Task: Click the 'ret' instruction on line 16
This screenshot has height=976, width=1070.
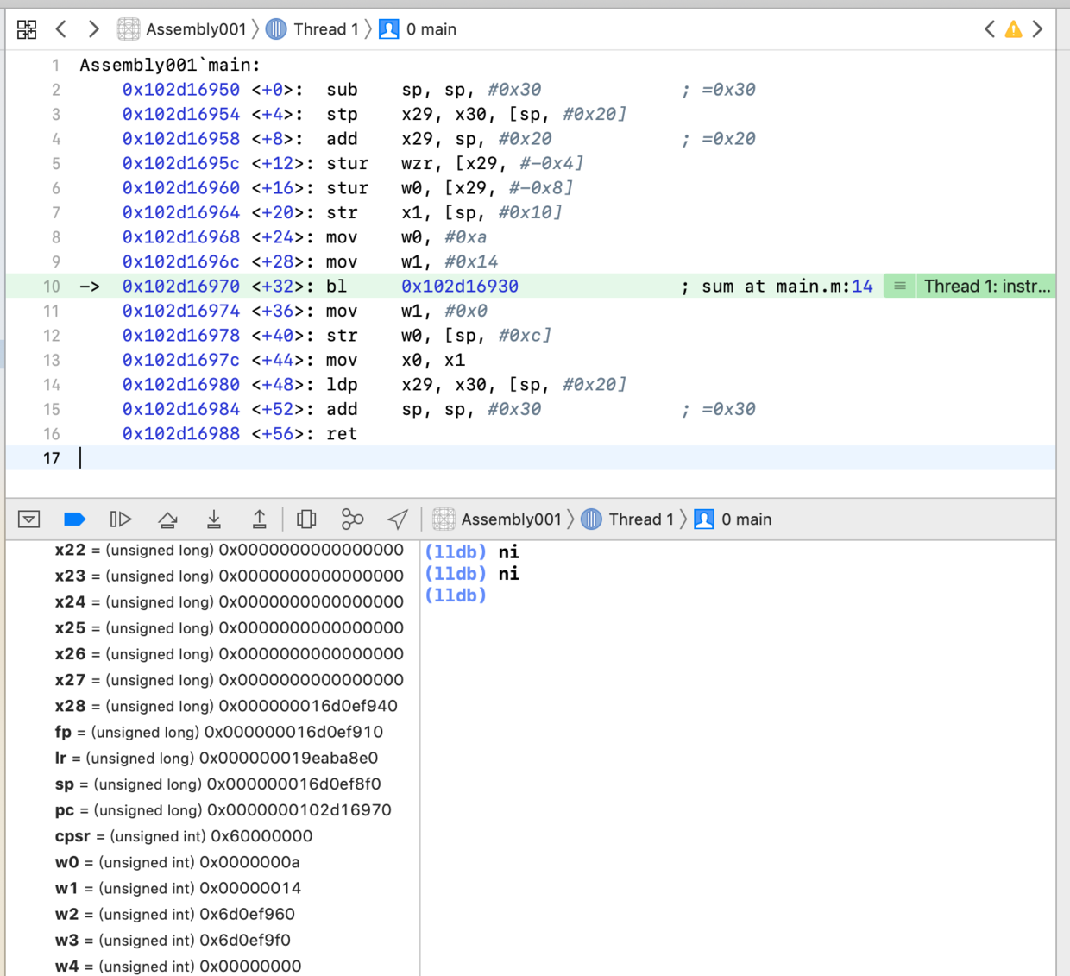Action: 342,434
